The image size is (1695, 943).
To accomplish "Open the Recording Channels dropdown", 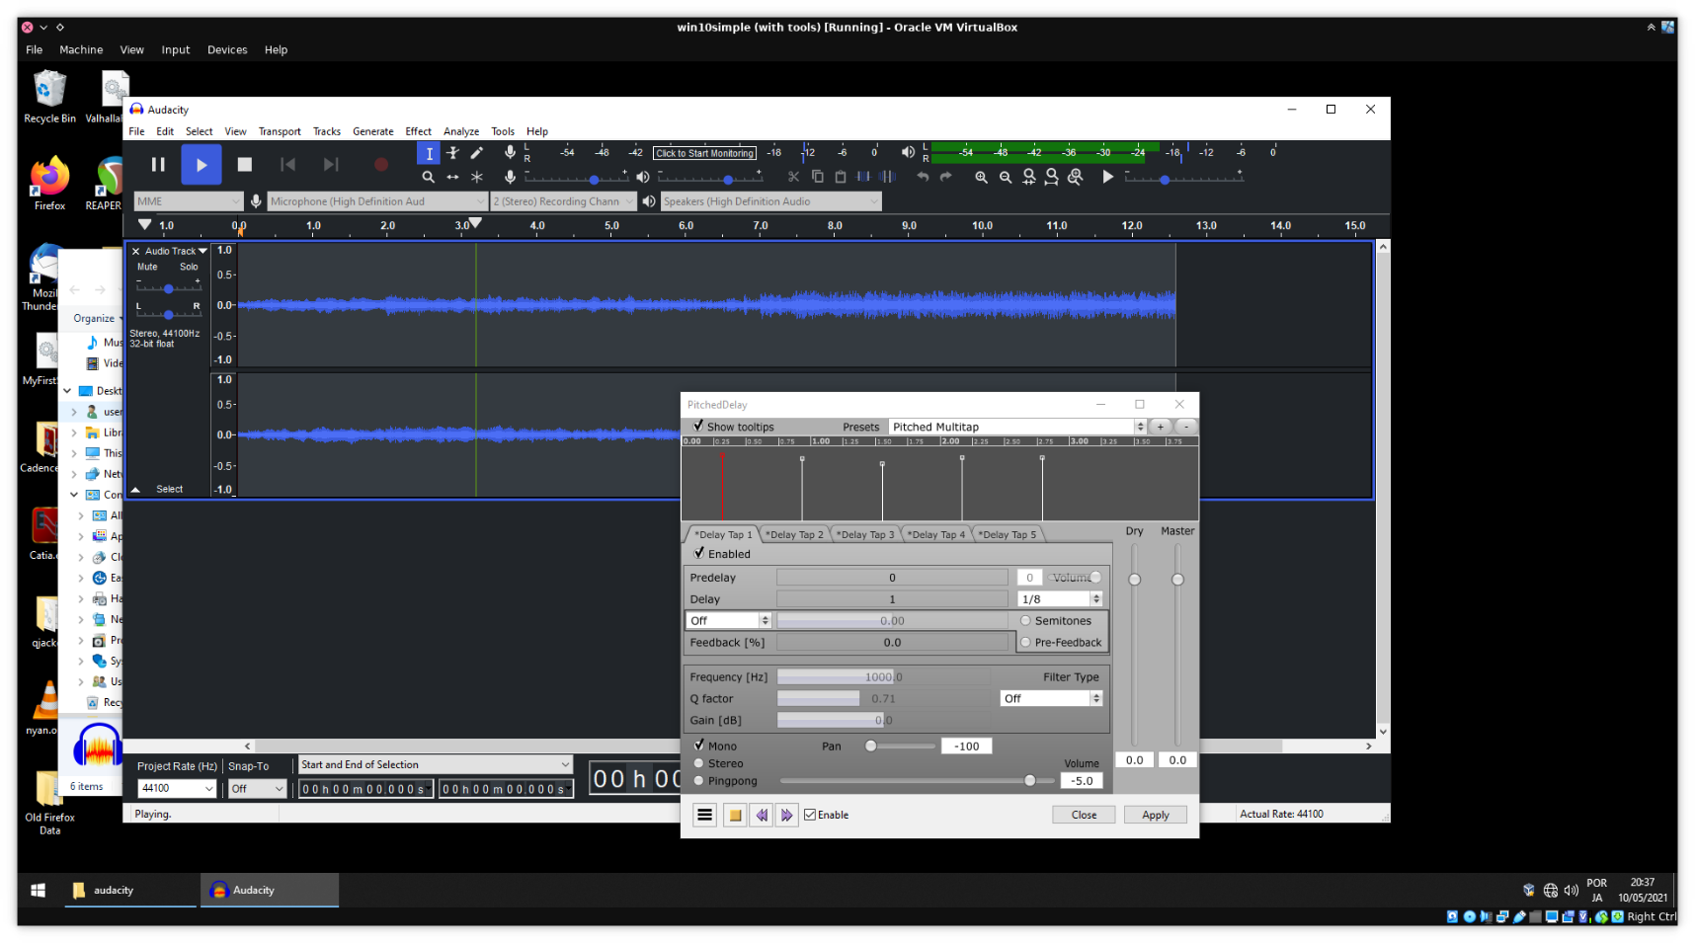I will pyautogui.click(x=563, y=201).
